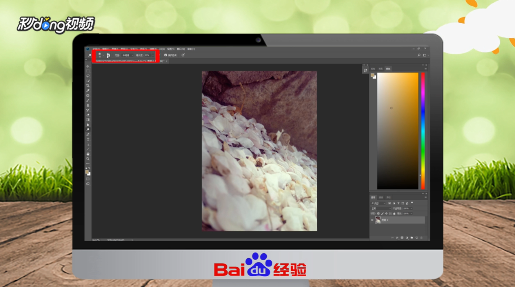Select the Horizontal Type tool

coord(88,139)
